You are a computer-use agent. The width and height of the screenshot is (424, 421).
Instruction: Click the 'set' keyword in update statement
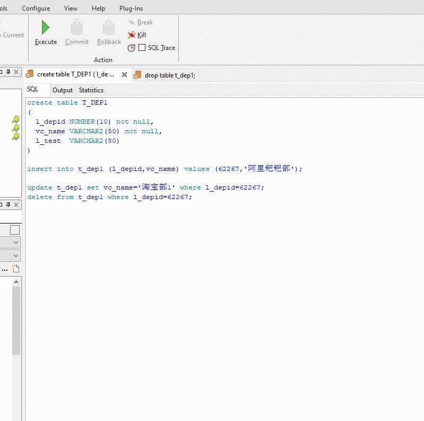coord(93,187)
